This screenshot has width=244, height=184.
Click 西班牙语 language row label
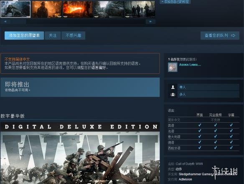(174, 148)
